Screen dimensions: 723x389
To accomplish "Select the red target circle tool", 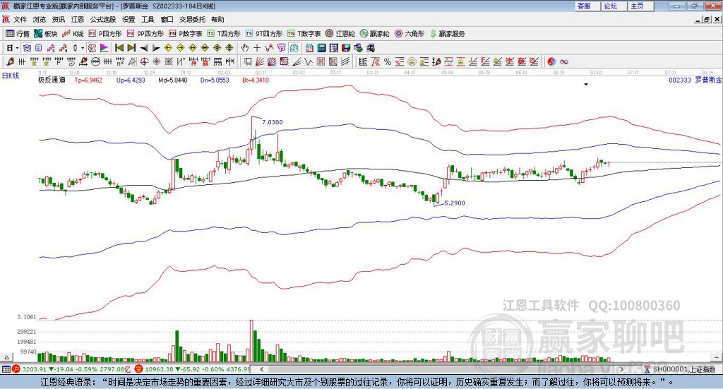I will point(144,61).
